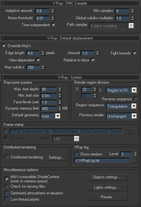Toggle the Reverse sequence checkbox
Image resolution: width=141 pixels, height=207 pixels.
pos(135,99)
